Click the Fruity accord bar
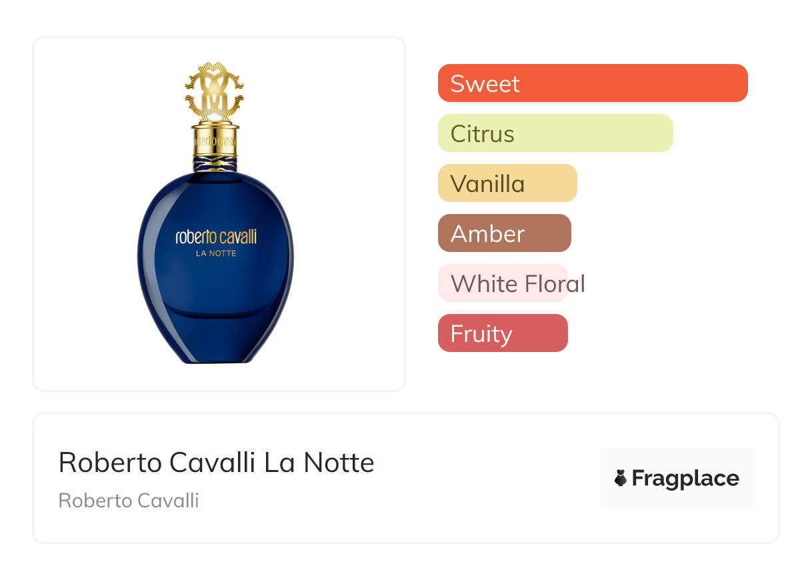Screen dimensions: 812x576 502,333
